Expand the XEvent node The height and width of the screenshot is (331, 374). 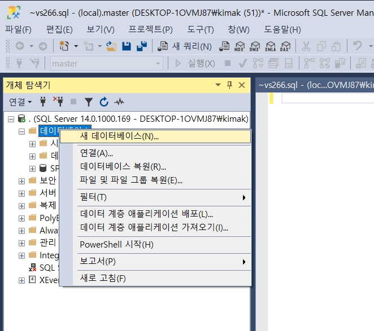pos(21,280)
